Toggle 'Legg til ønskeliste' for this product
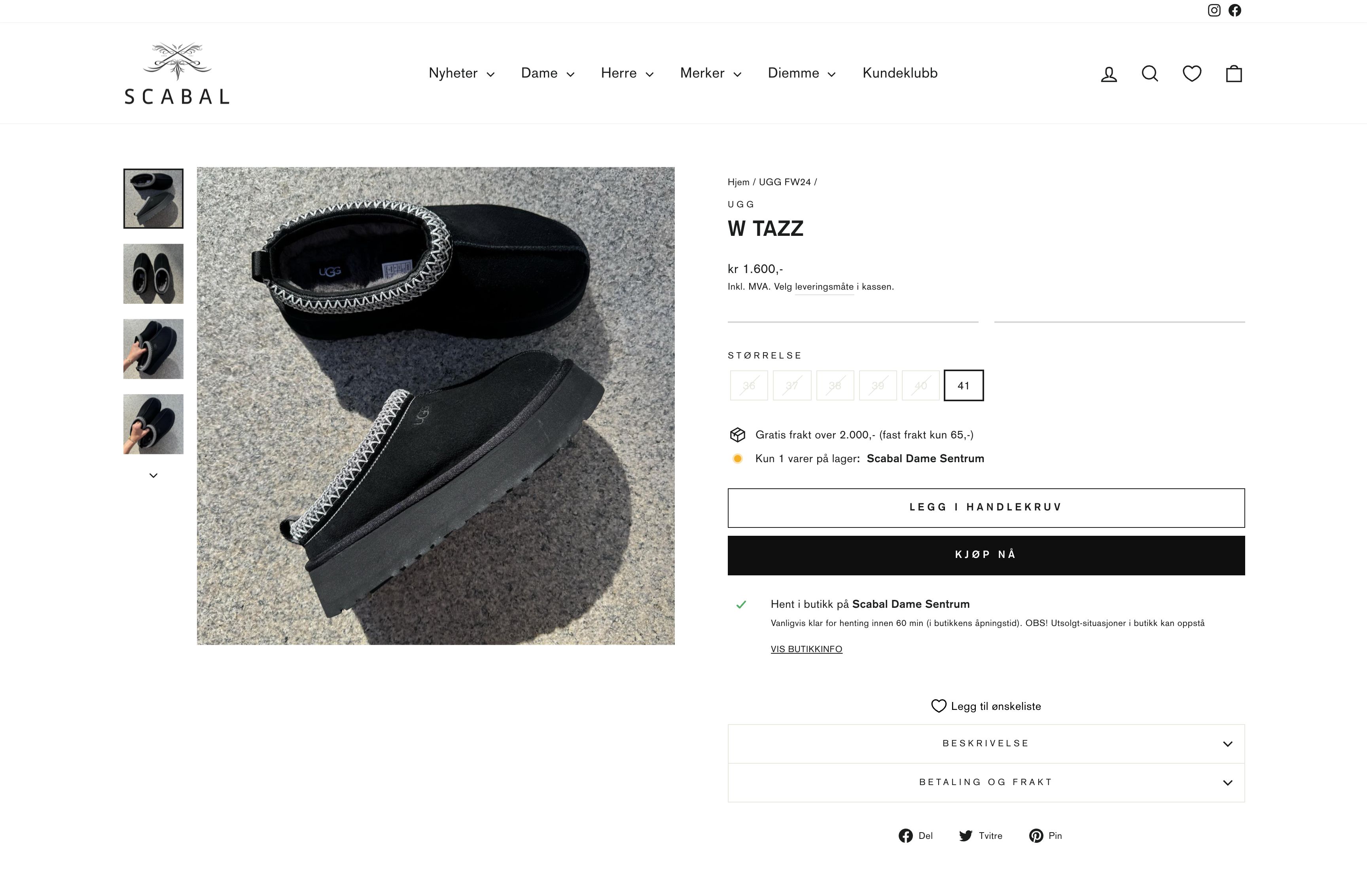1367x884 pixels. pyautogui.click(x=985, y=706)
